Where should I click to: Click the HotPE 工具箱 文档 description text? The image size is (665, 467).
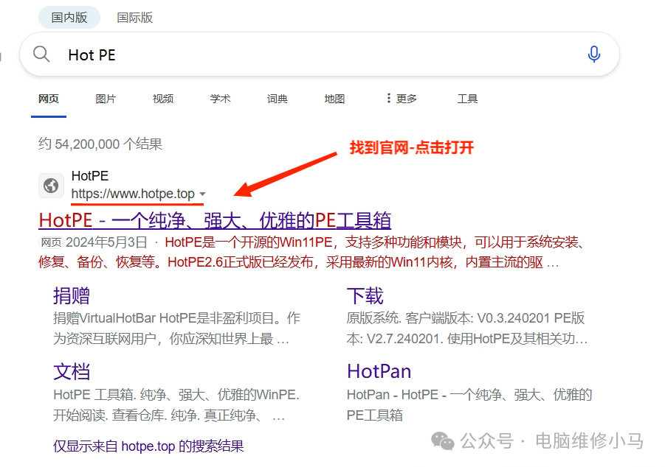click(x=176, y=405)
